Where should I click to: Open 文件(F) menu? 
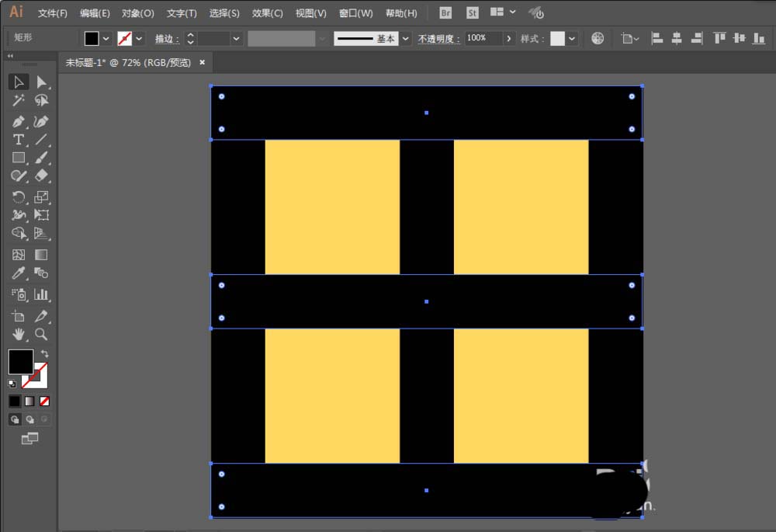(53, 13)
